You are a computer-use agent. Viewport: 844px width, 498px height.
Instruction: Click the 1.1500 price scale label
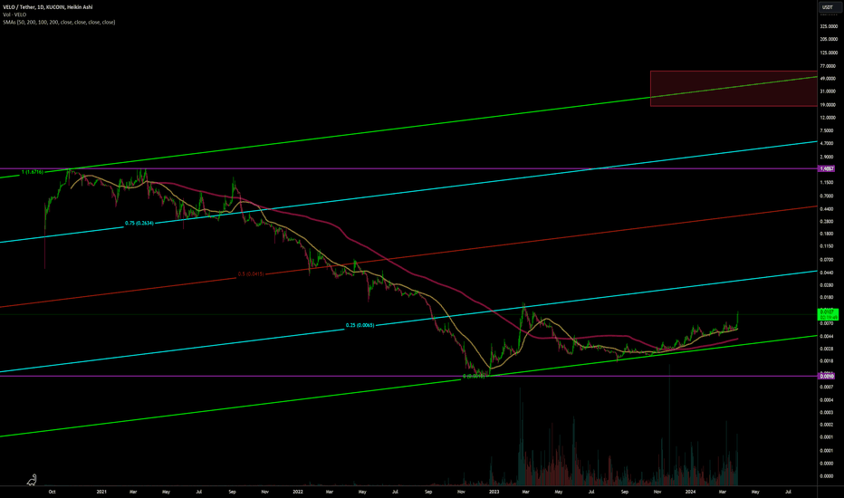pyautogui.click(x=828, y=183)
